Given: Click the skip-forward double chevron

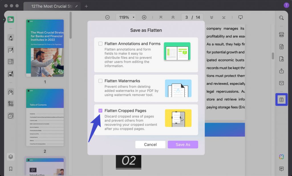Looking at the screenshot, I should point(211,17).
